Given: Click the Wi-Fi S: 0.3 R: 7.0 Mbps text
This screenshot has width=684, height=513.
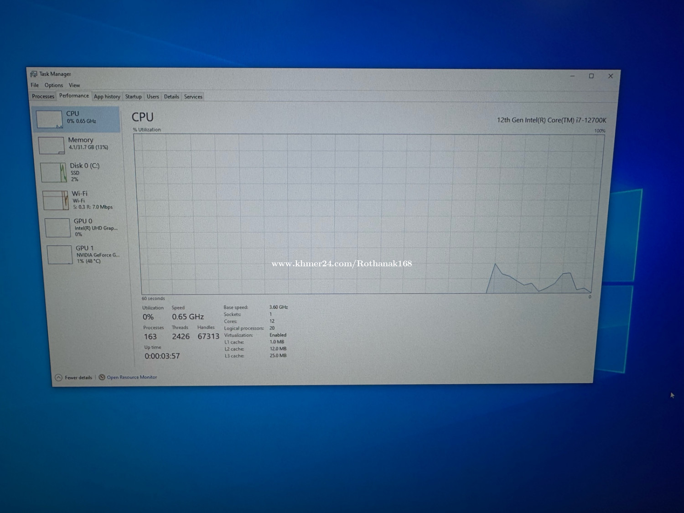Looking at the screenshot, I should point(93,207).
